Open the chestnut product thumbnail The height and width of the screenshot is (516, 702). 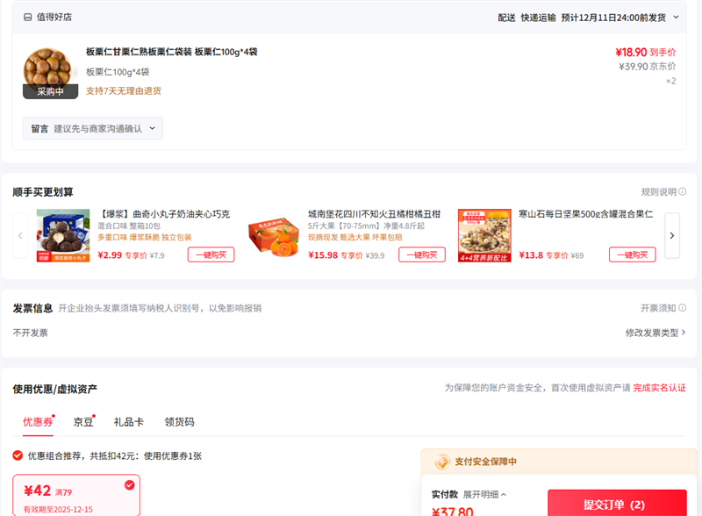click(49, 73)
